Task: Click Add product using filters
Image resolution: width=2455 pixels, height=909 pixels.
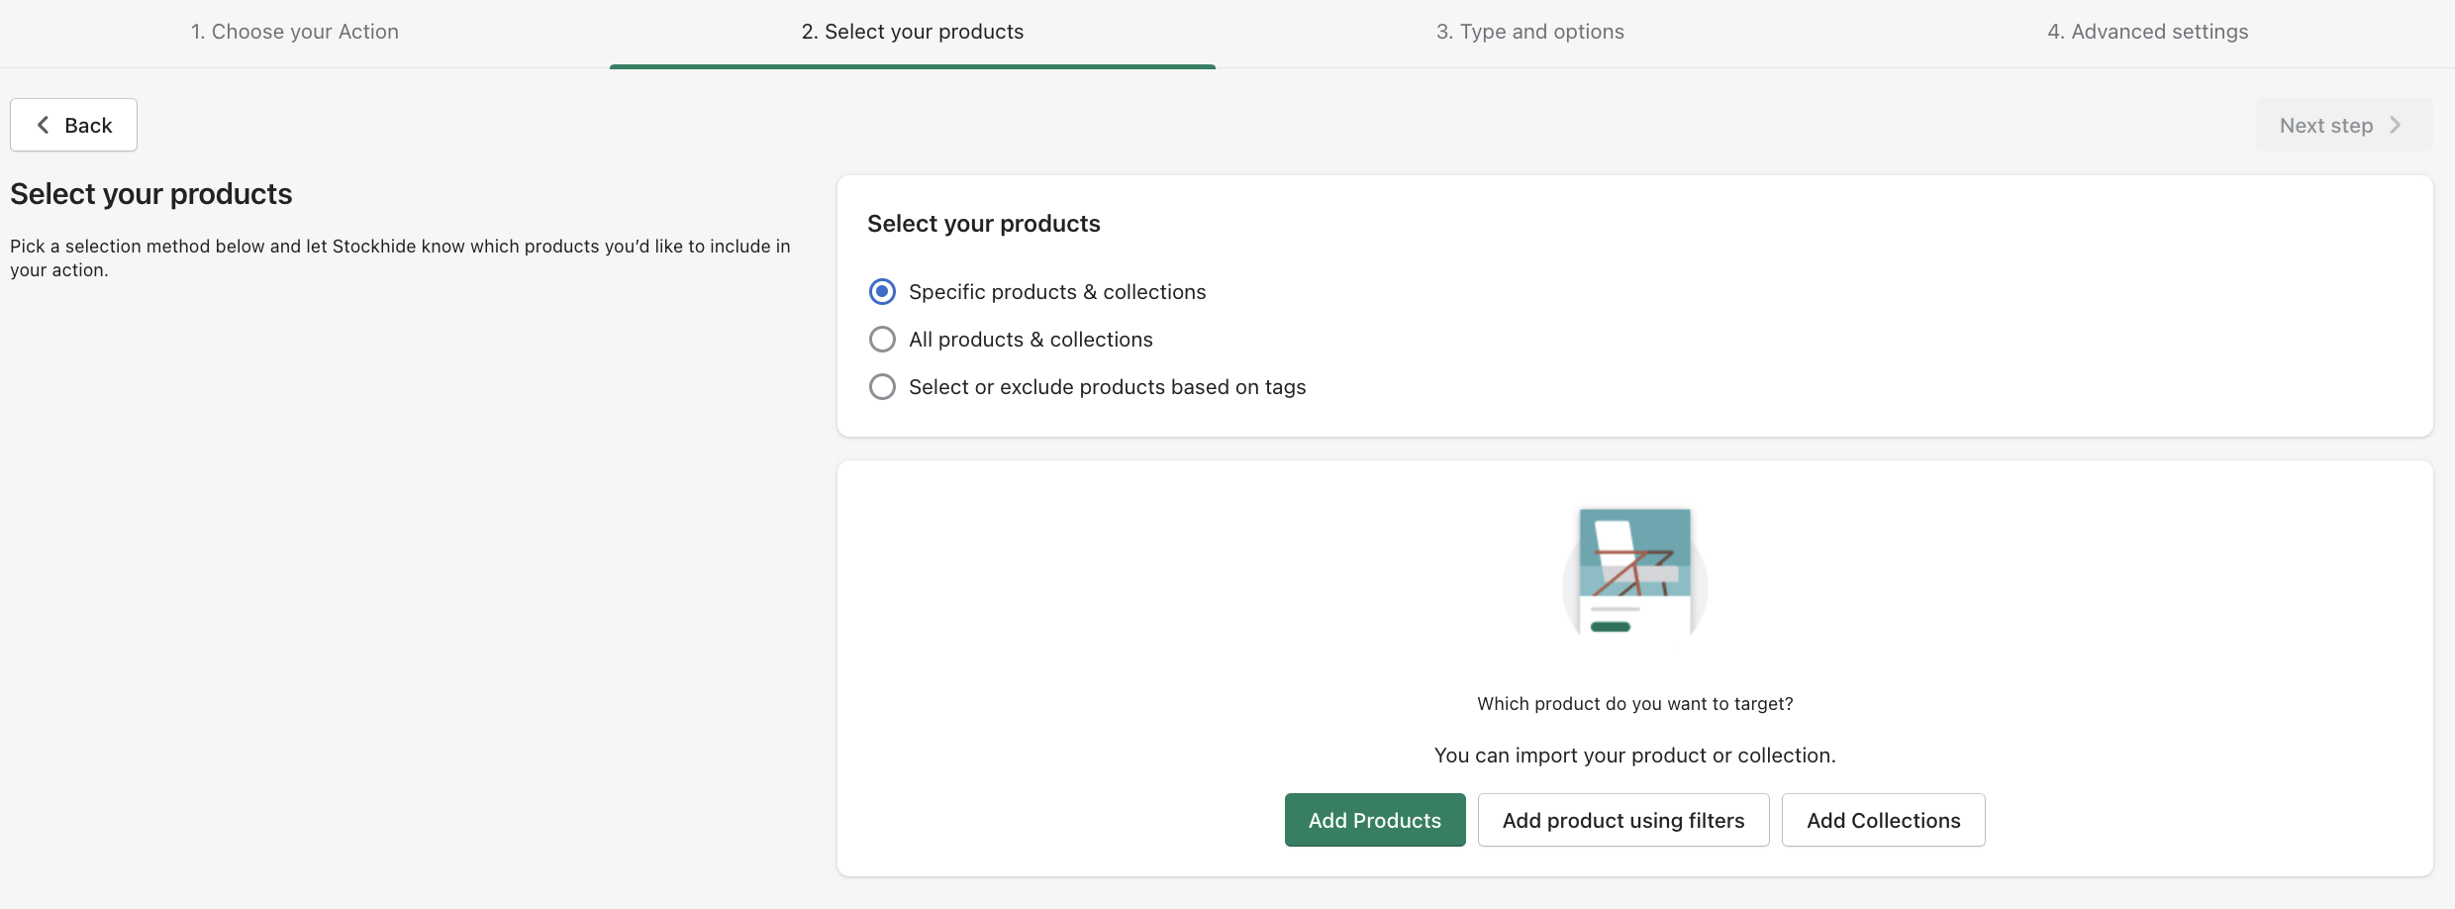Action: click(x=1622, y=820)
